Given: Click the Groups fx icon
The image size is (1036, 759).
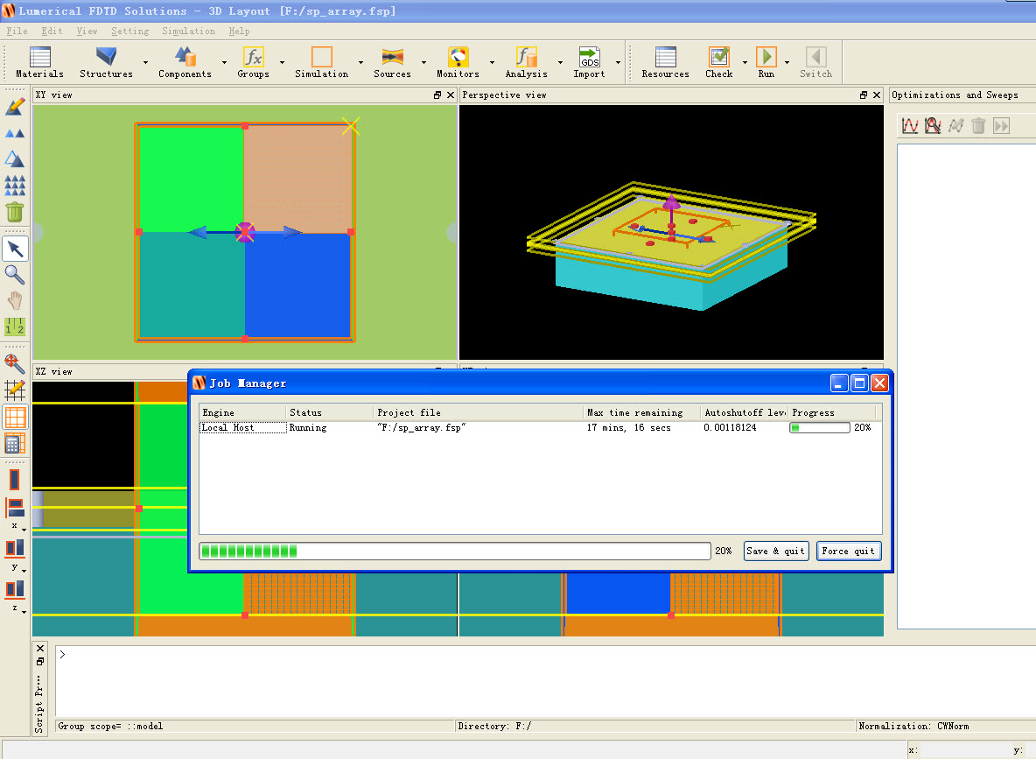Looking at the screenshot, I should tap(253, 57).
